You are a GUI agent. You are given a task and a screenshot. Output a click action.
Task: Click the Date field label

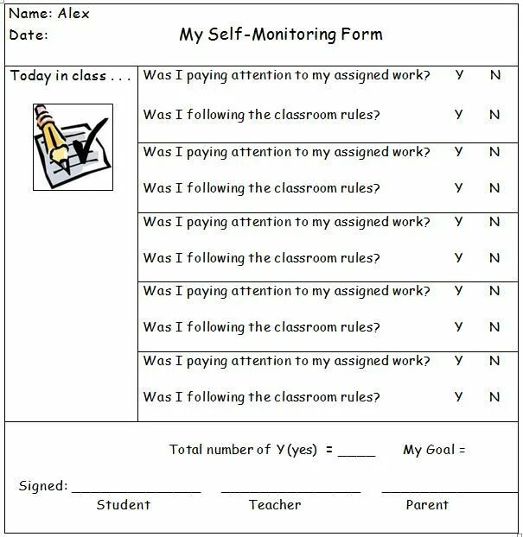coord(29,35)
